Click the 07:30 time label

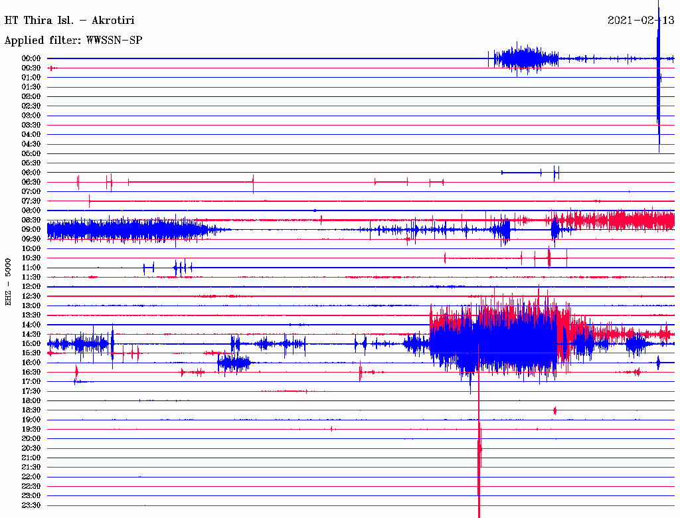point(31,201)
